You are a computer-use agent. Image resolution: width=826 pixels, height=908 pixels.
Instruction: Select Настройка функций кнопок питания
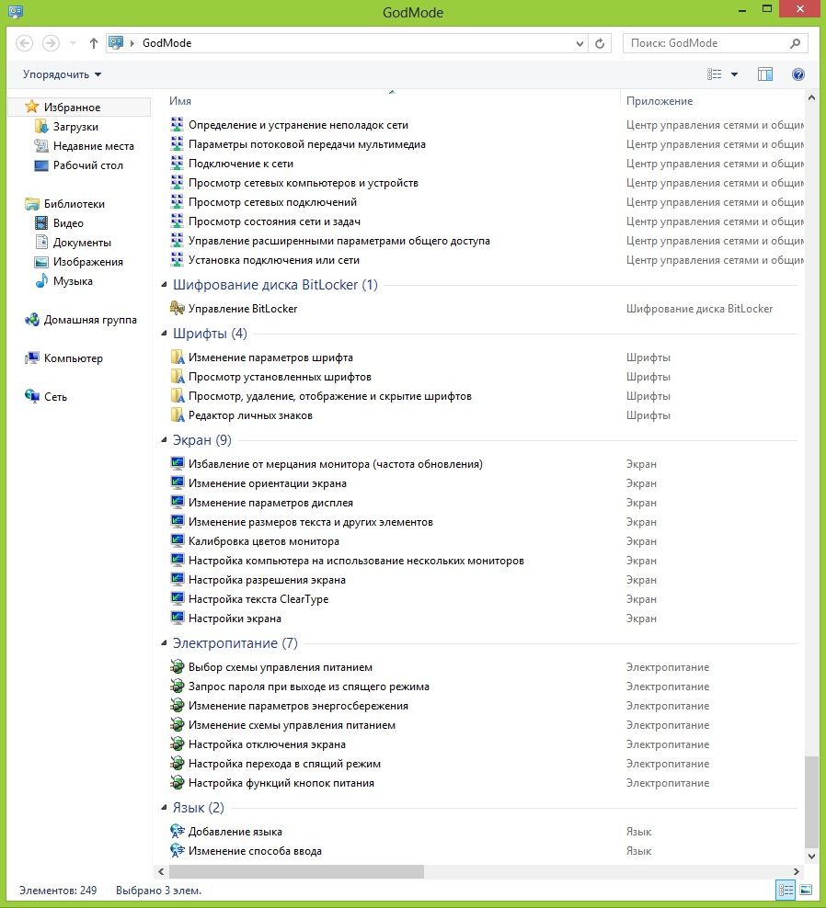pos(281,783)
